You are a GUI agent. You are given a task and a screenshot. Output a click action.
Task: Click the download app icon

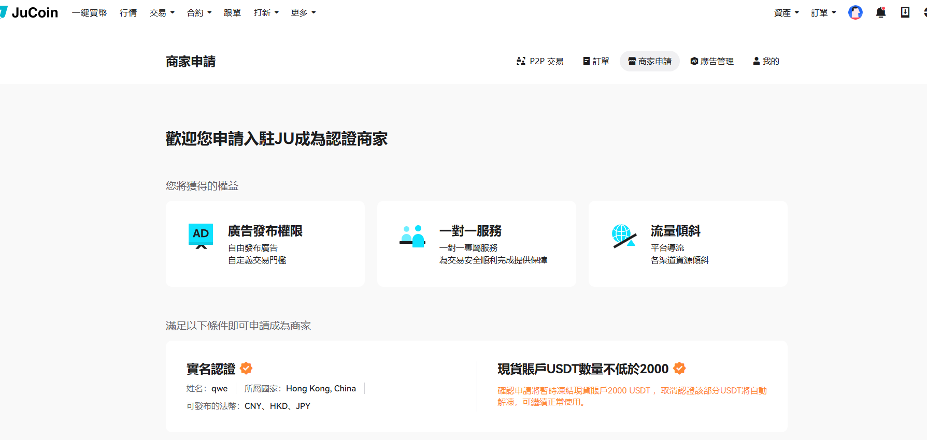pos(905,12)
